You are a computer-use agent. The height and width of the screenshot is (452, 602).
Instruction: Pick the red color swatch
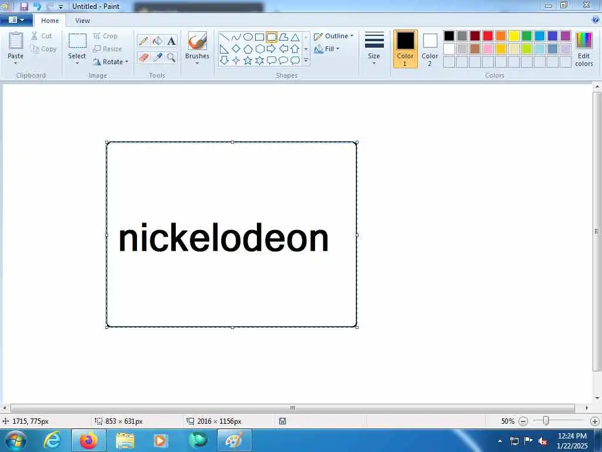point(488,36)
